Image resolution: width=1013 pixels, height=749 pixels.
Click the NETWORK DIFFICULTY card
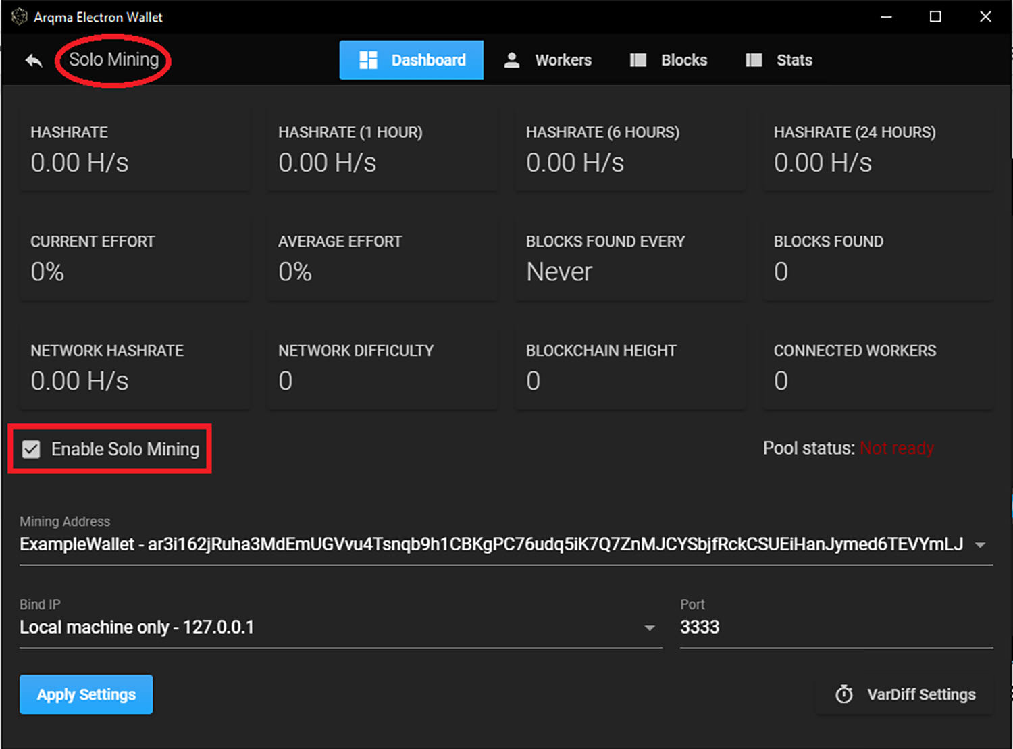tap(382, 368)
